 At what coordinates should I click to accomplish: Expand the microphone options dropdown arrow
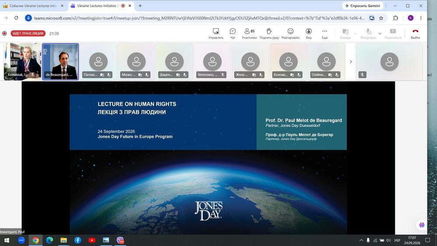tap(380, 34)
